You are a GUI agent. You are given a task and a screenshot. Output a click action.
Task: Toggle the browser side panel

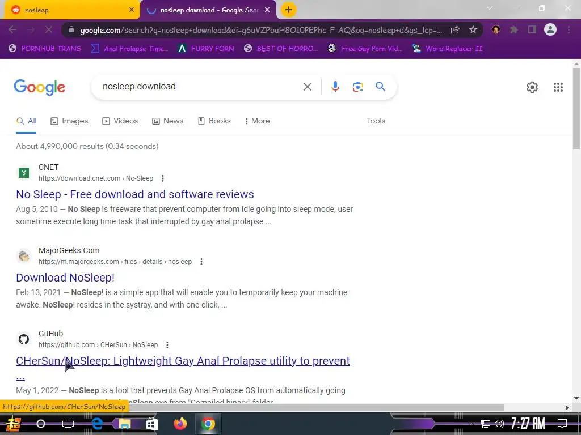point(532,30)
